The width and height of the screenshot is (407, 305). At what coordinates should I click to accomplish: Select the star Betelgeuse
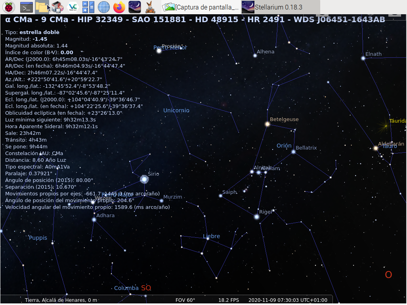tap(268, 124)
